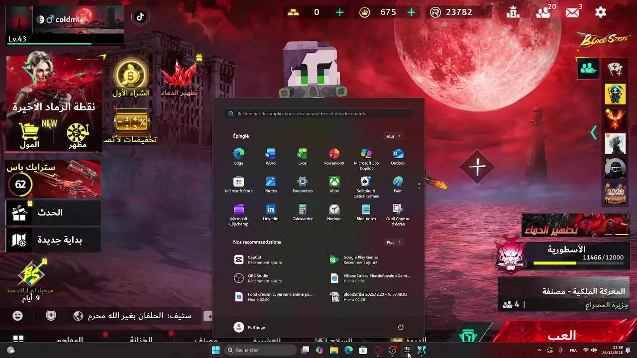Open Edge from pinned apps
The image size is (637, 358).
(239, 157)
